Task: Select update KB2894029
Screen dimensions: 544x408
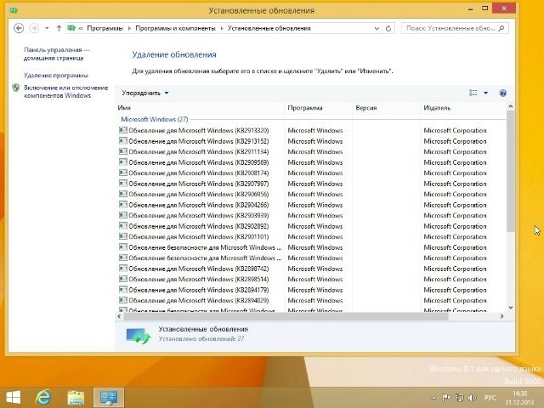Action: coord(199,300)
